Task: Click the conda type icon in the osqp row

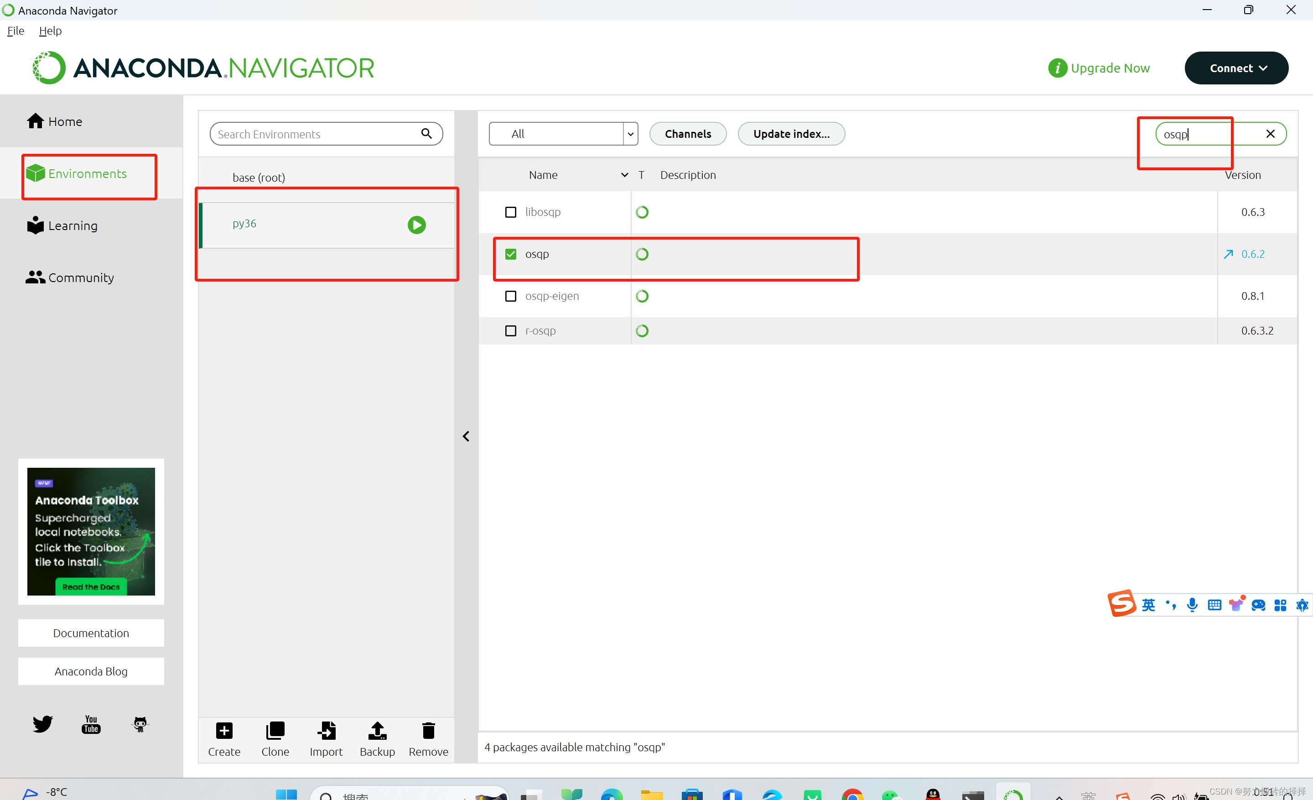Action: (642, 254)
